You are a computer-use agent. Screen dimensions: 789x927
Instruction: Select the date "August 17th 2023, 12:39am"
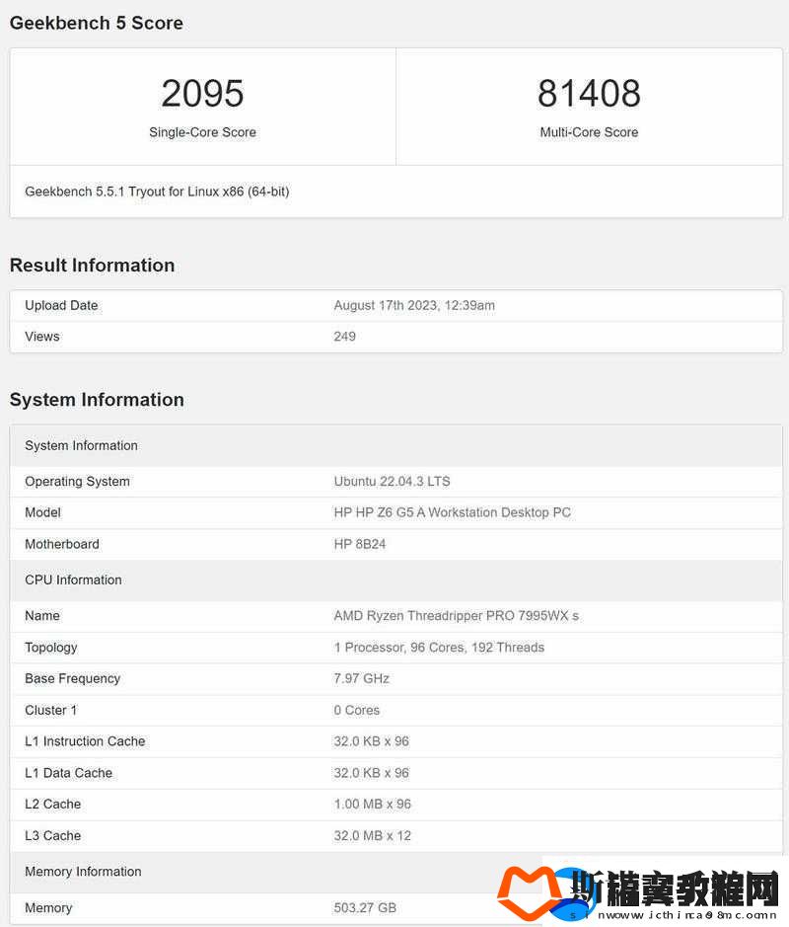[x=414, y=306]
